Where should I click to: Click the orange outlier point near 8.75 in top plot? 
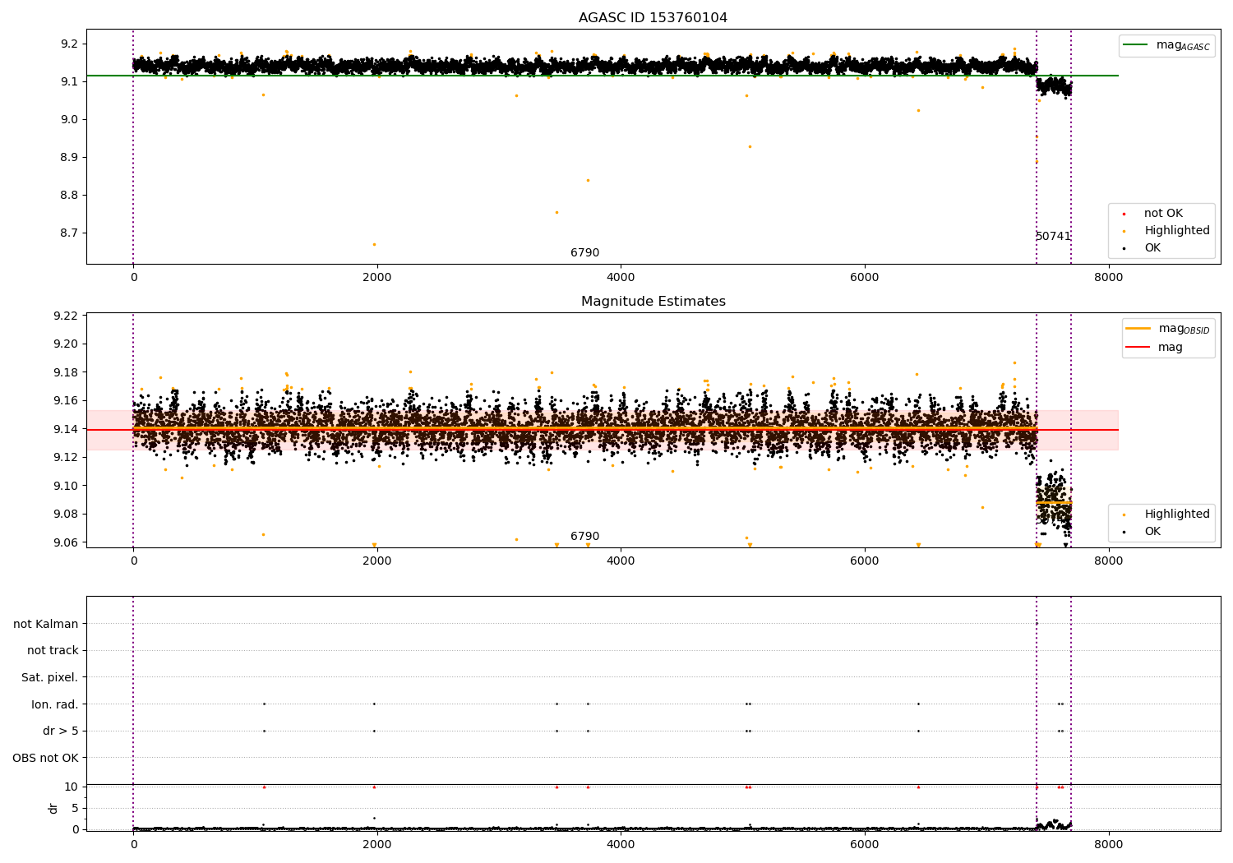pos(556,212)
